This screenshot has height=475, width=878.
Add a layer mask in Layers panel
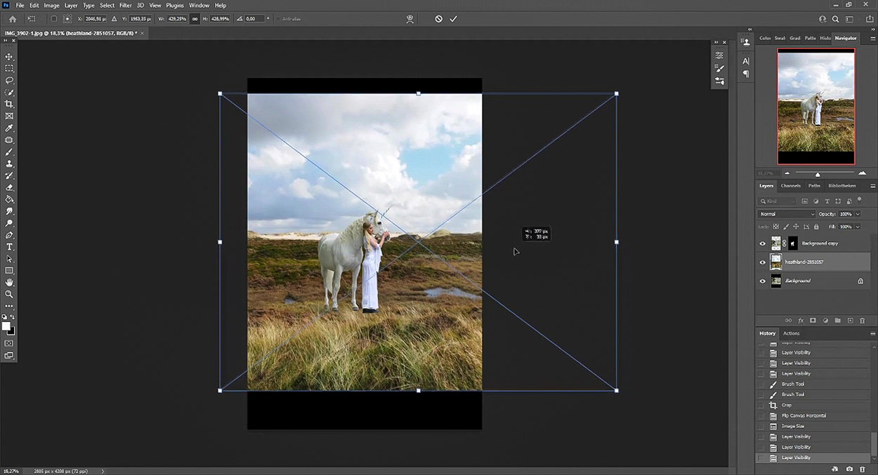(x=813, y=321)
